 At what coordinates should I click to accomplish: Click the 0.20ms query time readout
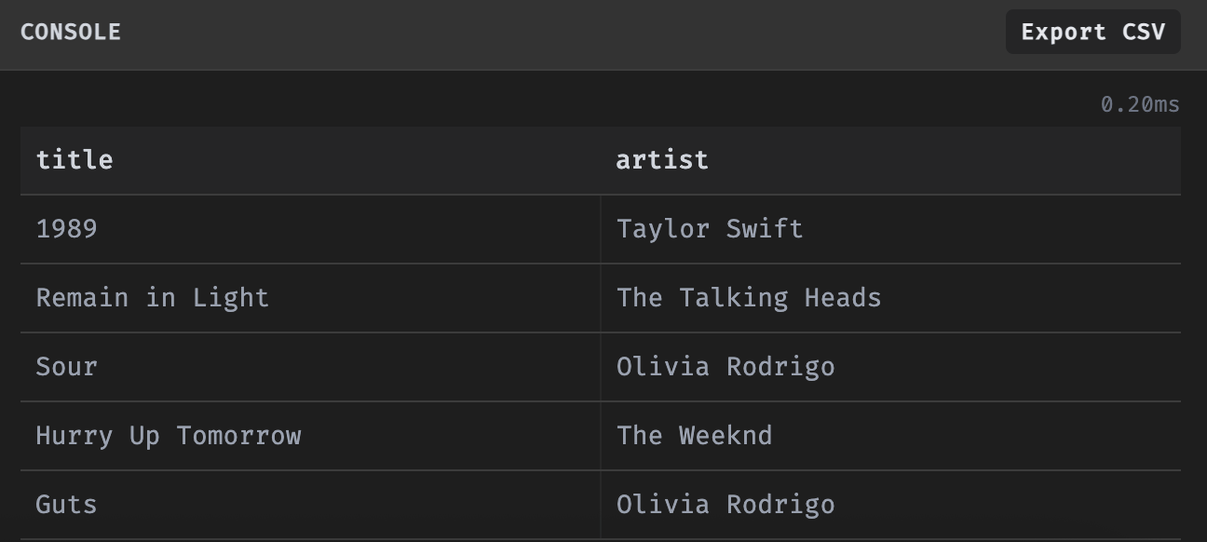tap(1139, 103)
